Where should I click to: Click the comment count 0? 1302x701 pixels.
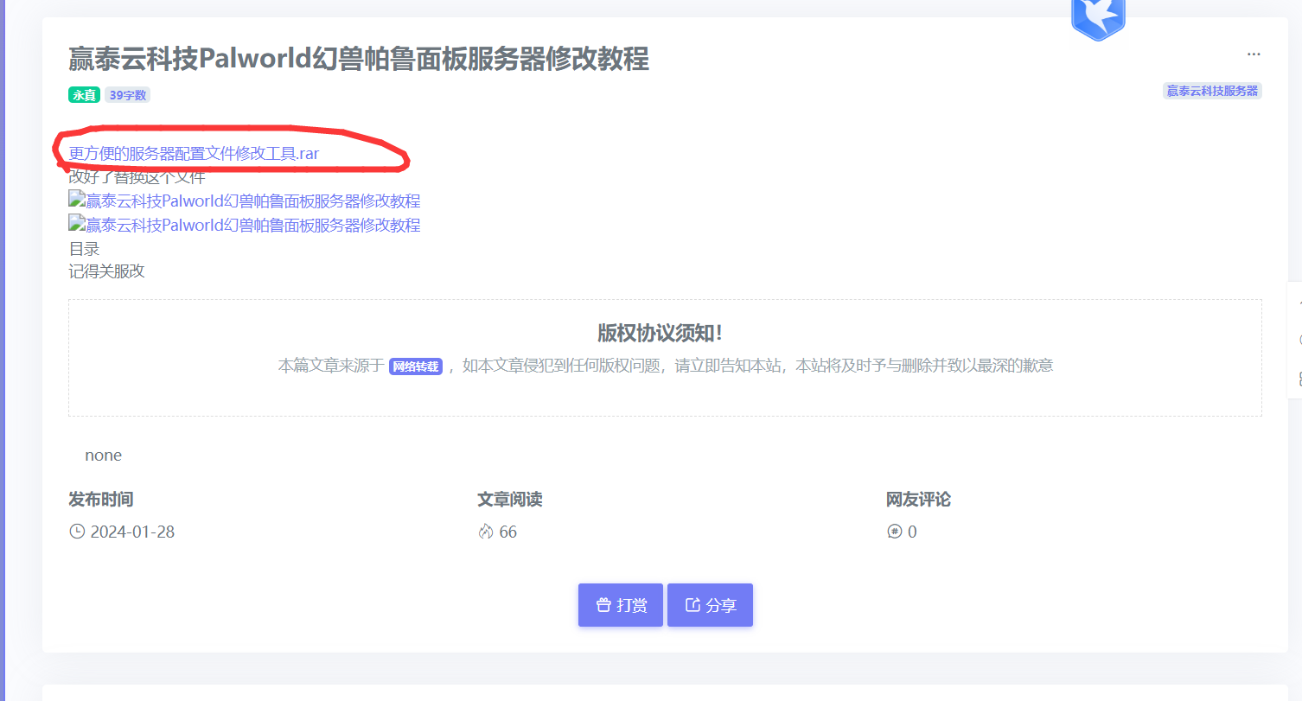click(912, 532)
